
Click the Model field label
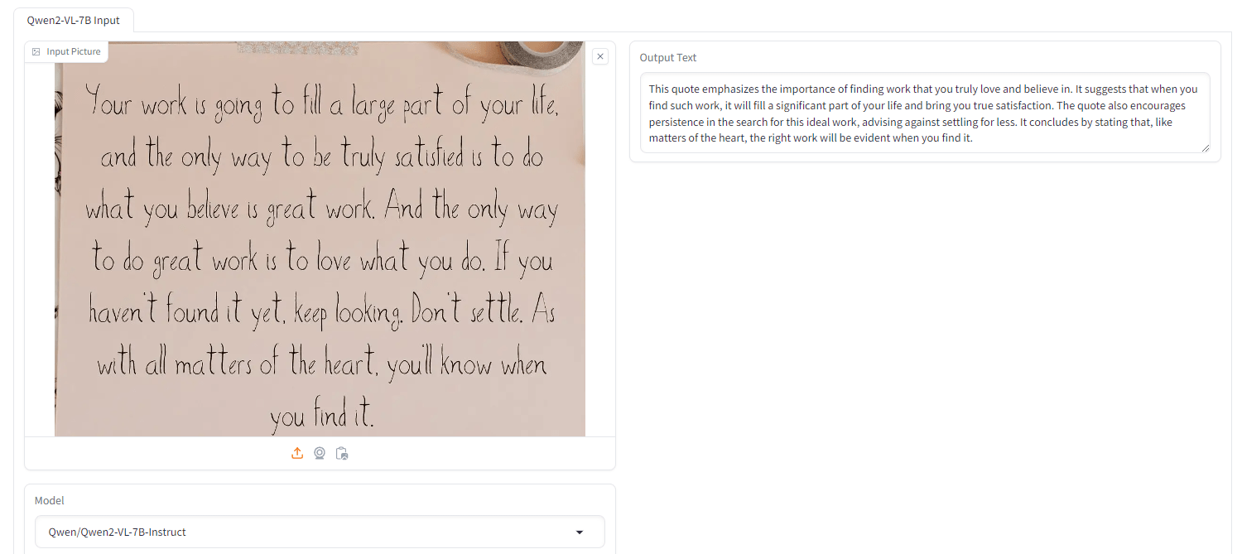coord(50,500)
